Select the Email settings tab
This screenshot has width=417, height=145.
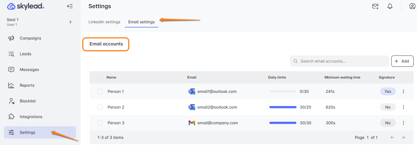[x=141, y=22]
